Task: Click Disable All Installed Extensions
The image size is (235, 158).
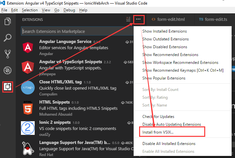Action: point(169,144)
